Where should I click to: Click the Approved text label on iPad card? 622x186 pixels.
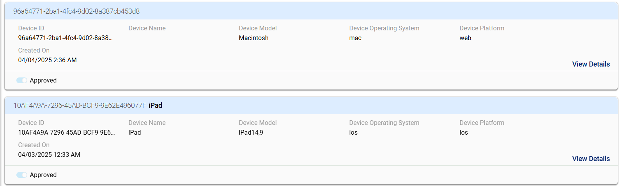(x=43, y=175)
